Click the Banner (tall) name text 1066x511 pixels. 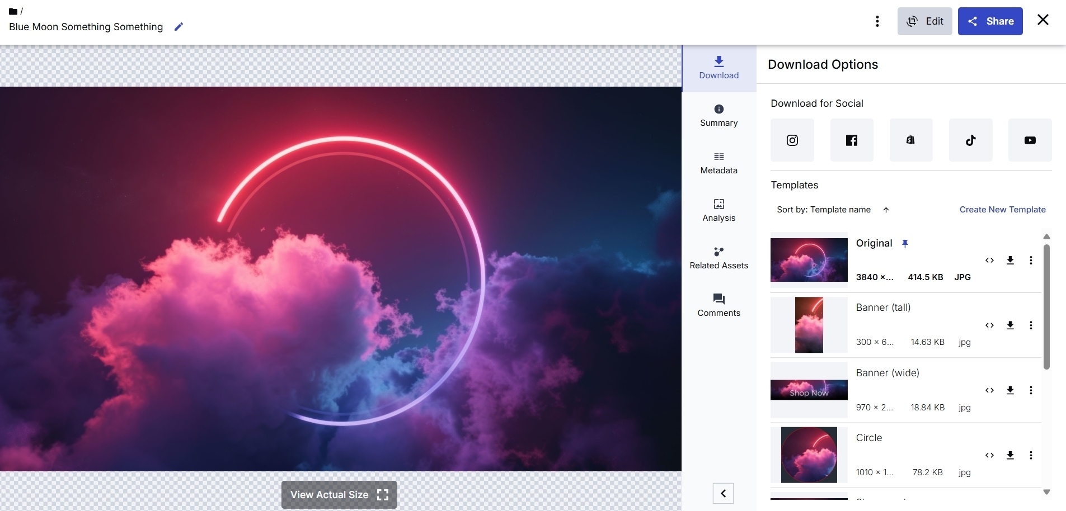click(883, 307)
